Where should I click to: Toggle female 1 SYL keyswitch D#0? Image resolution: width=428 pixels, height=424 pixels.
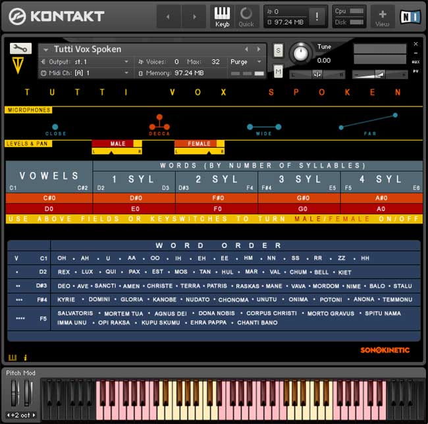click(134, 198)
